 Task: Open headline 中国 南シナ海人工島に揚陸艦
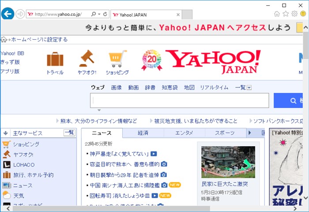pos(125,185)
